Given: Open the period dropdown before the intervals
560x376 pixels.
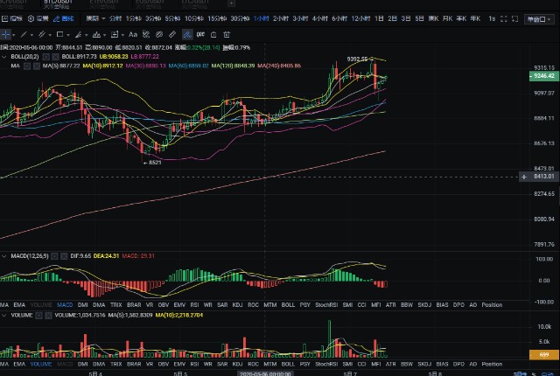Looking at the screenshot, I should tap(95, 18).
